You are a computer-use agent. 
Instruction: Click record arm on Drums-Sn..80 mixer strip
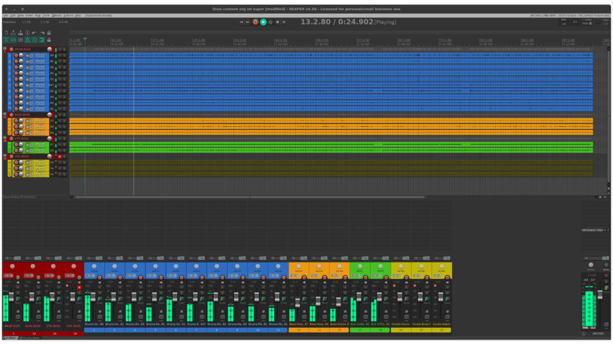coord(100,277)
